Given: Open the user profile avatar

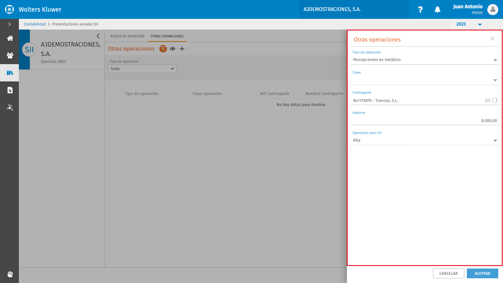Looking at the screenshot, I should coord(493,9).
